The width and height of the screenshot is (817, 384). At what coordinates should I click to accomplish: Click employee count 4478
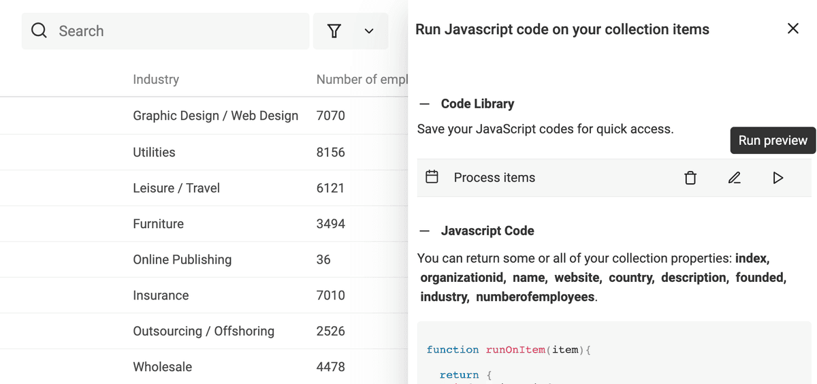(331, 367)
